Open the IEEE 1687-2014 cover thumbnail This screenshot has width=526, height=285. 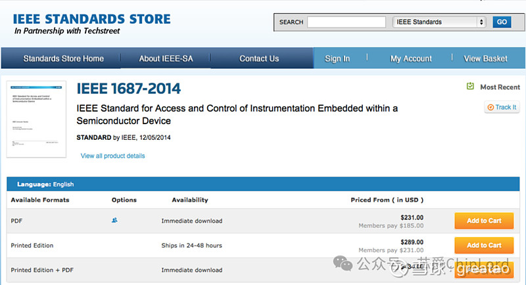36,119
